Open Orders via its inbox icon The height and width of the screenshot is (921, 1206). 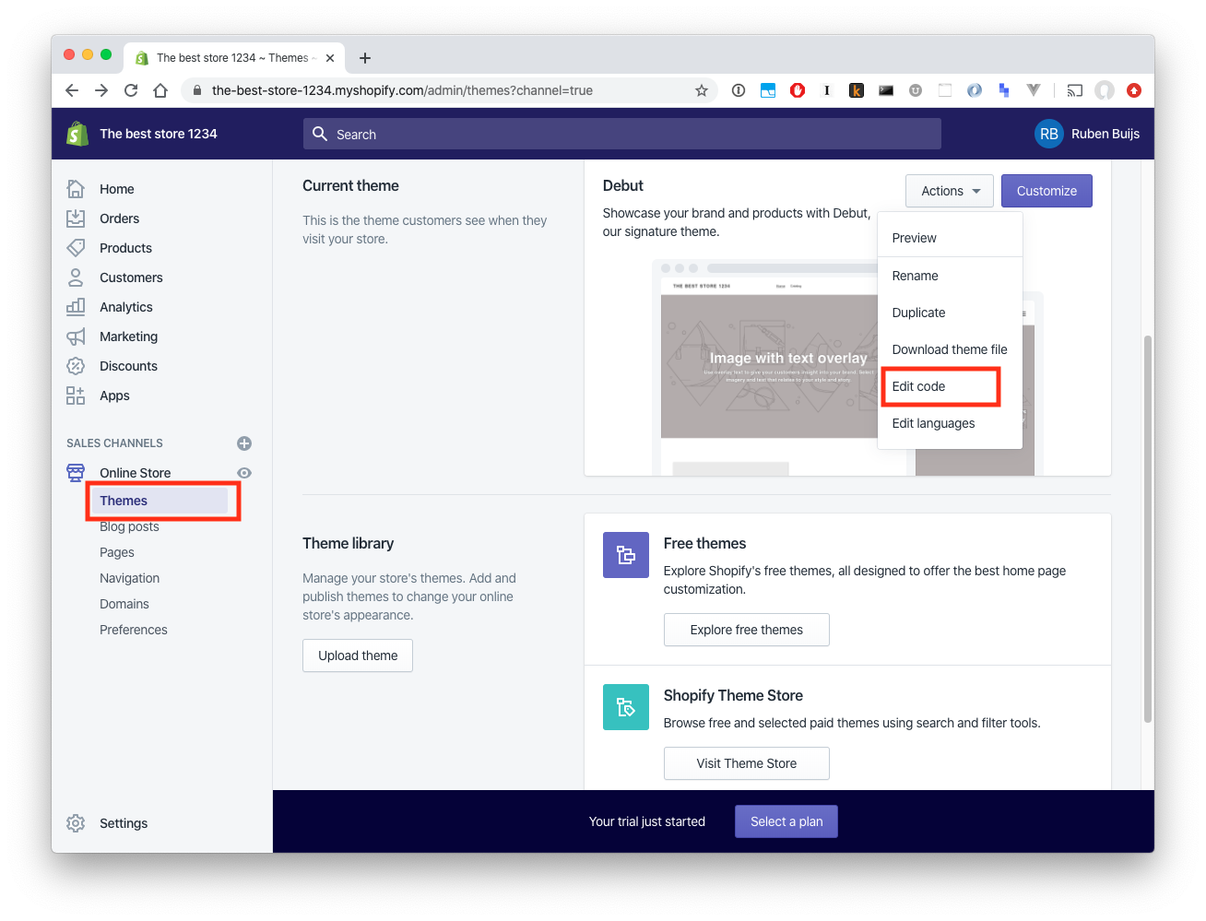[x=76, y=218]
